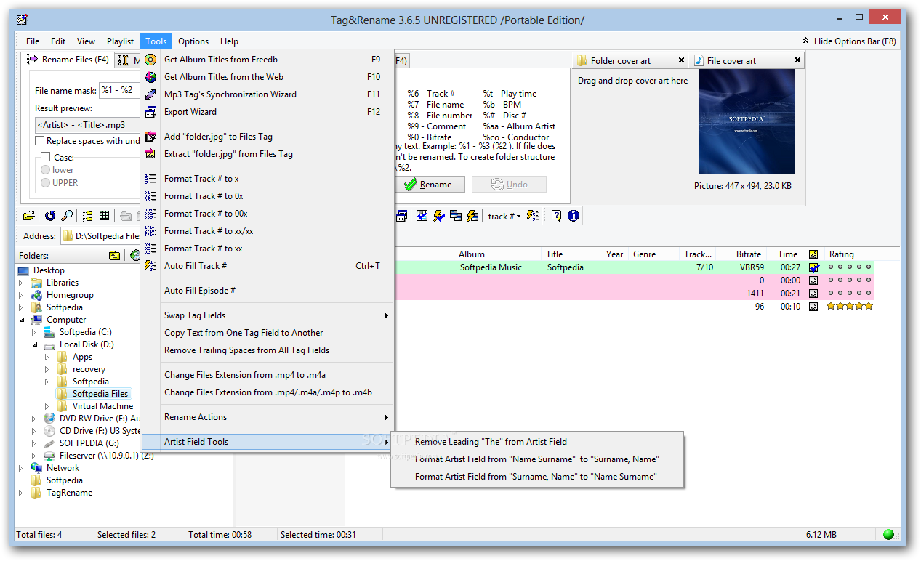921x561 pixels.
Task: Click the blue checkmark toolbar icon
Action: (422, 216)
